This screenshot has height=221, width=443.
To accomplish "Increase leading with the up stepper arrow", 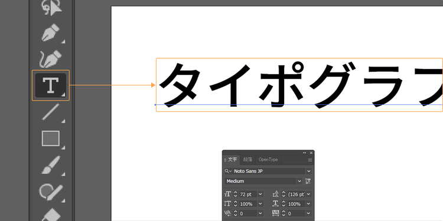I will pos(284,193).
